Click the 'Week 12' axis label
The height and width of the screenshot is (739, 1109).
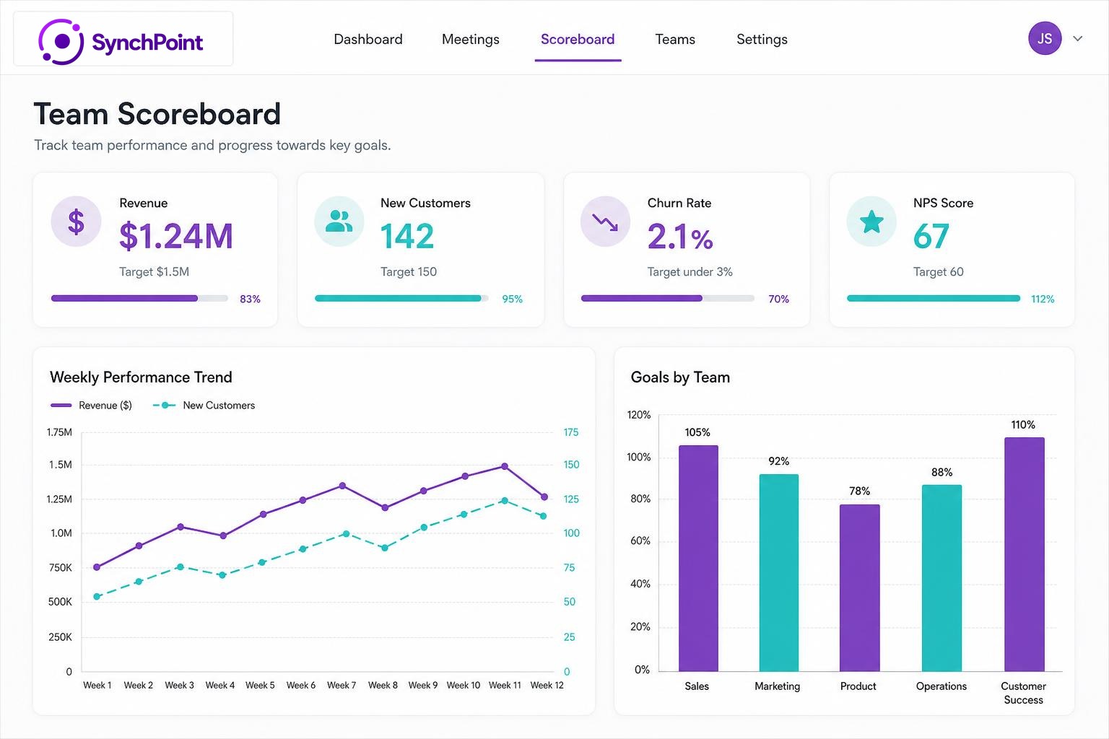(547, 686)
